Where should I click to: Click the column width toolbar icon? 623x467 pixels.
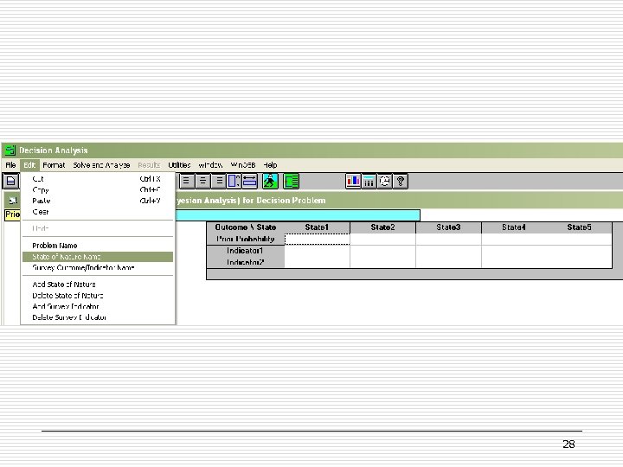pos(249,181)
